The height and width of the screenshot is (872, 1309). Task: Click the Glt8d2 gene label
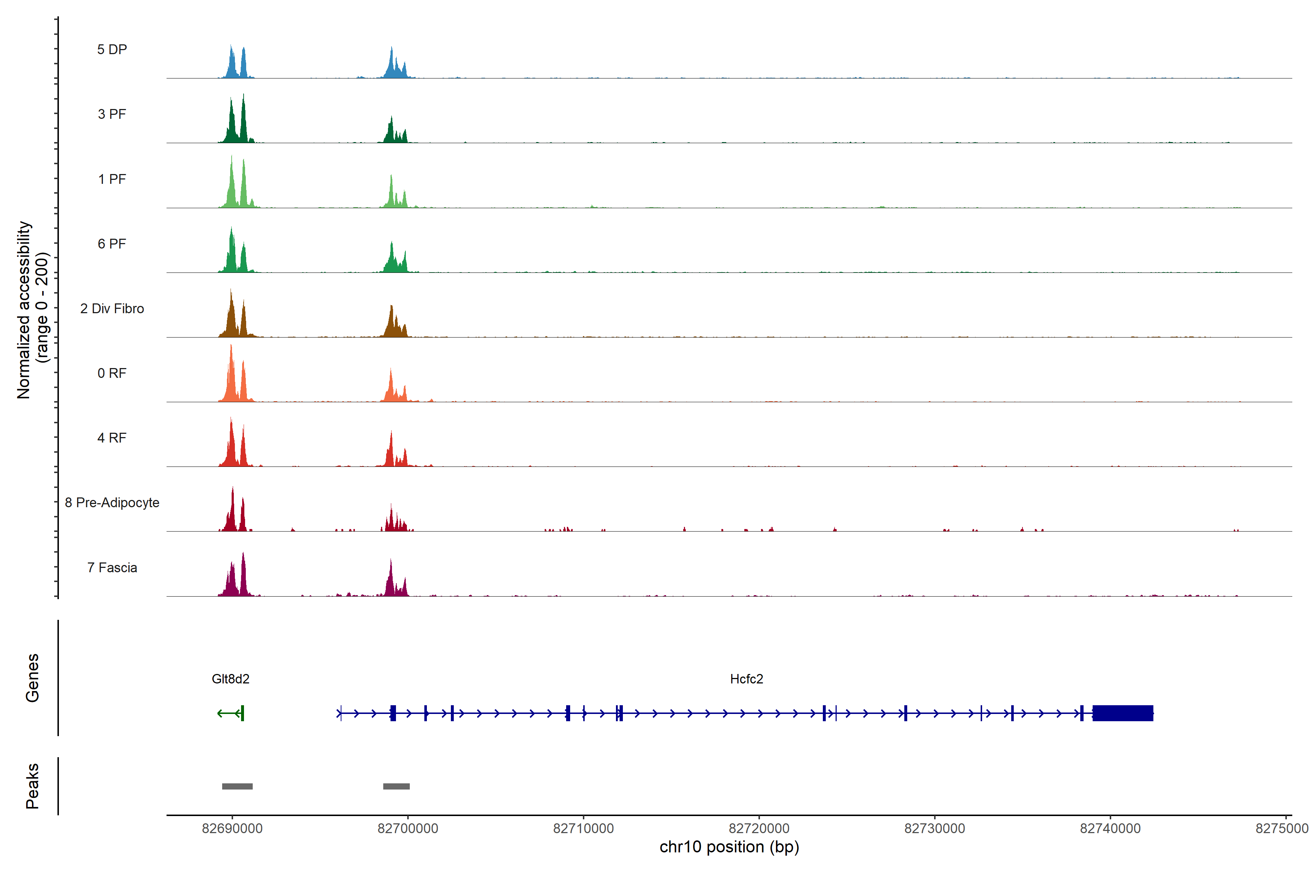(231, 678)
